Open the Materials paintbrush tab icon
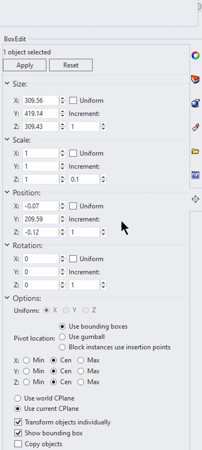 (195, 127)
